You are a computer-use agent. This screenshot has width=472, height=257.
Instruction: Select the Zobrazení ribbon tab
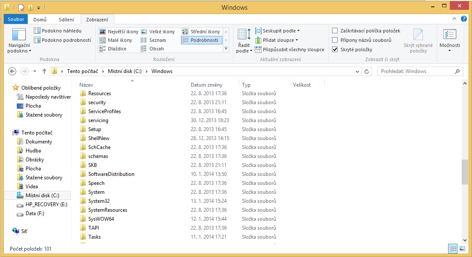97,20
